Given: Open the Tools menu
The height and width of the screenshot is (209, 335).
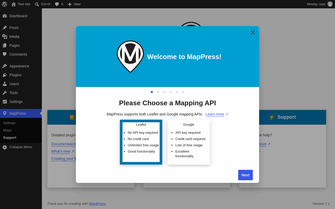Looking at the screenshot, I should click(21, 93).
